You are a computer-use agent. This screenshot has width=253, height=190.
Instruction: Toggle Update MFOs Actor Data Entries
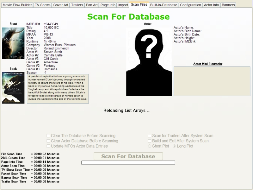48,146
